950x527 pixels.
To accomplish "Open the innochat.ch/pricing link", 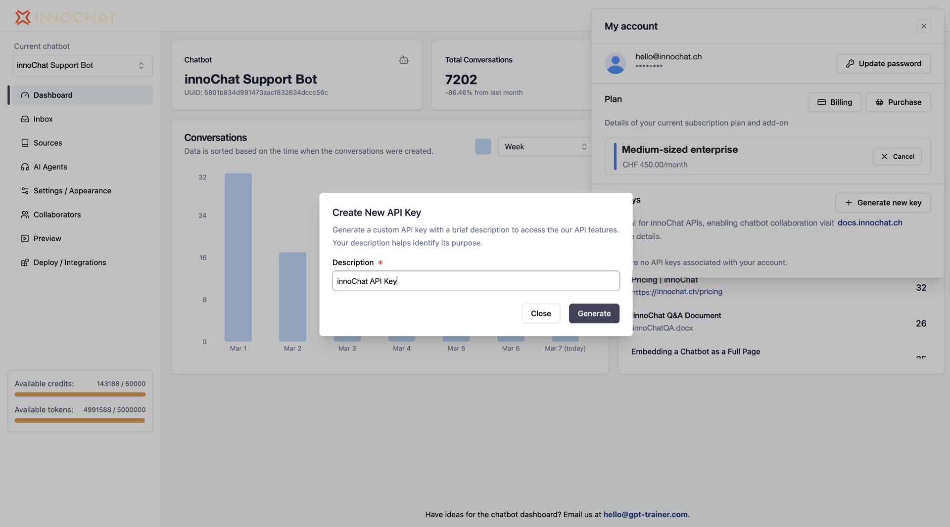I will tap(677, 292).
